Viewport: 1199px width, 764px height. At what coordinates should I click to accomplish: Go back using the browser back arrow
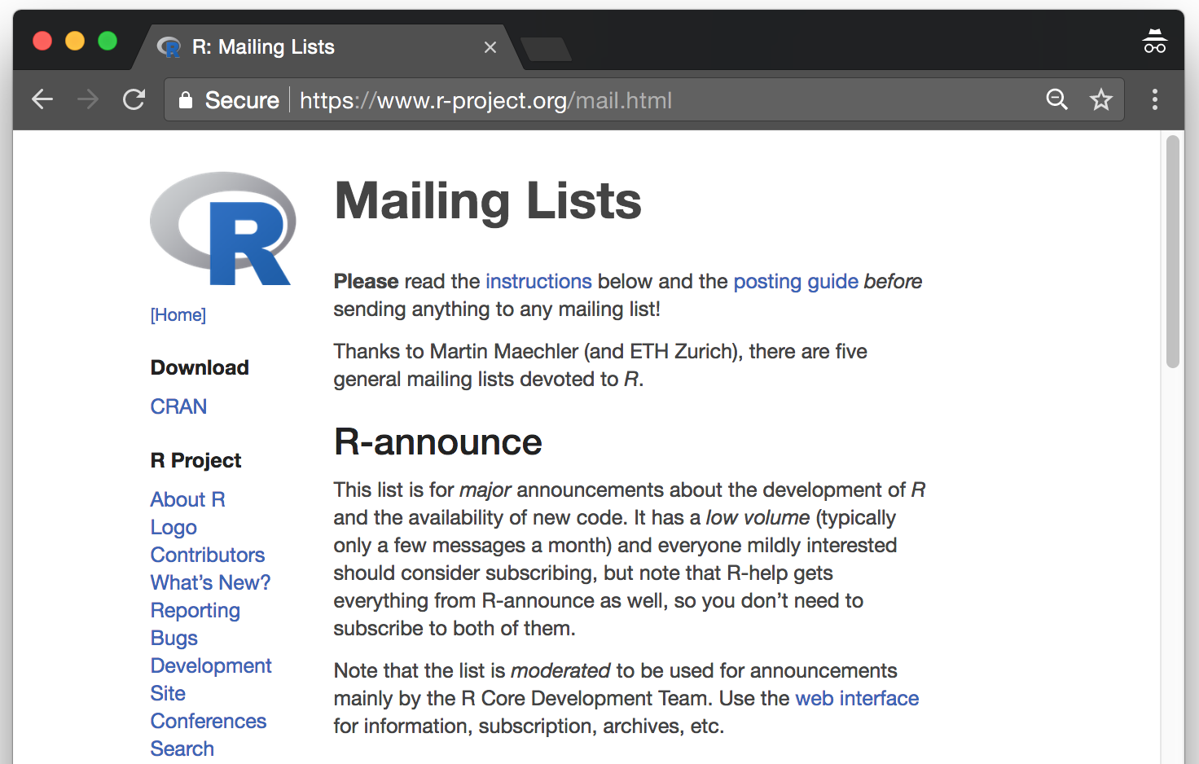coord(42,99)
